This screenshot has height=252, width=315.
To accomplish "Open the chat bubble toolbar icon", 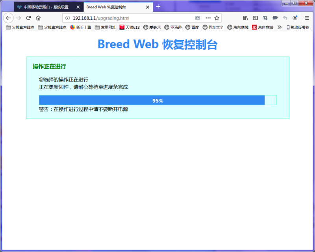I will click(275, 18).
